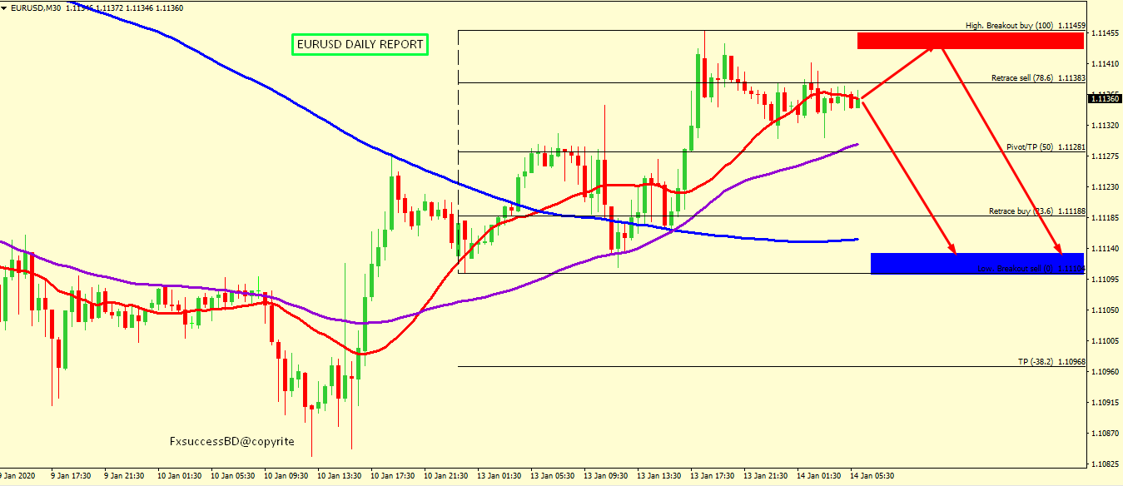
Task: Click the 10 Jan 13:30 time axis label
Action: tap(340, 476)
